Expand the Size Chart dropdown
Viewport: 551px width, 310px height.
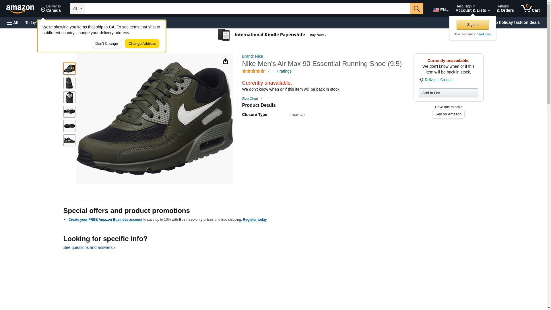point(252,99)
